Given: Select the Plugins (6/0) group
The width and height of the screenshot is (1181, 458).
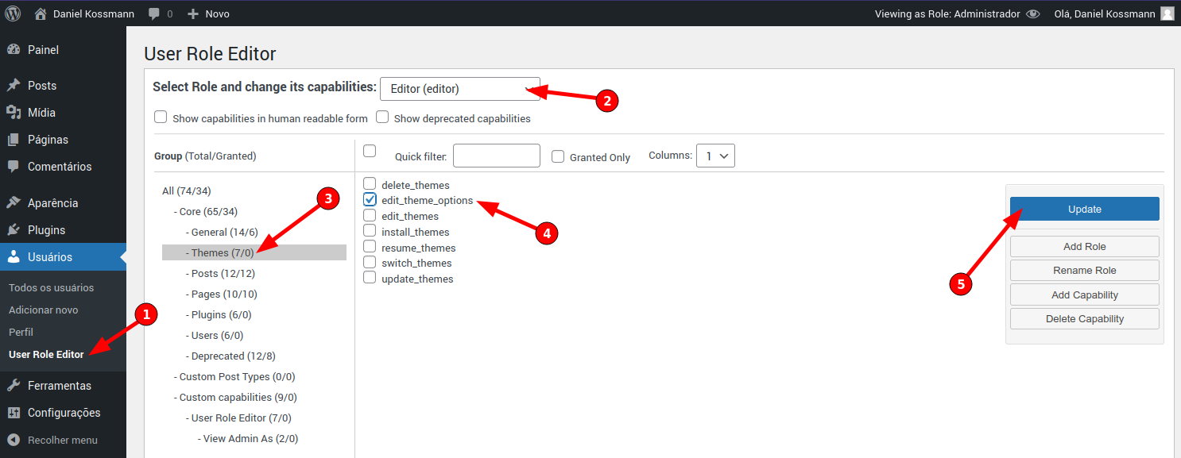Looking at the screenshot, I should click(219, 314).
